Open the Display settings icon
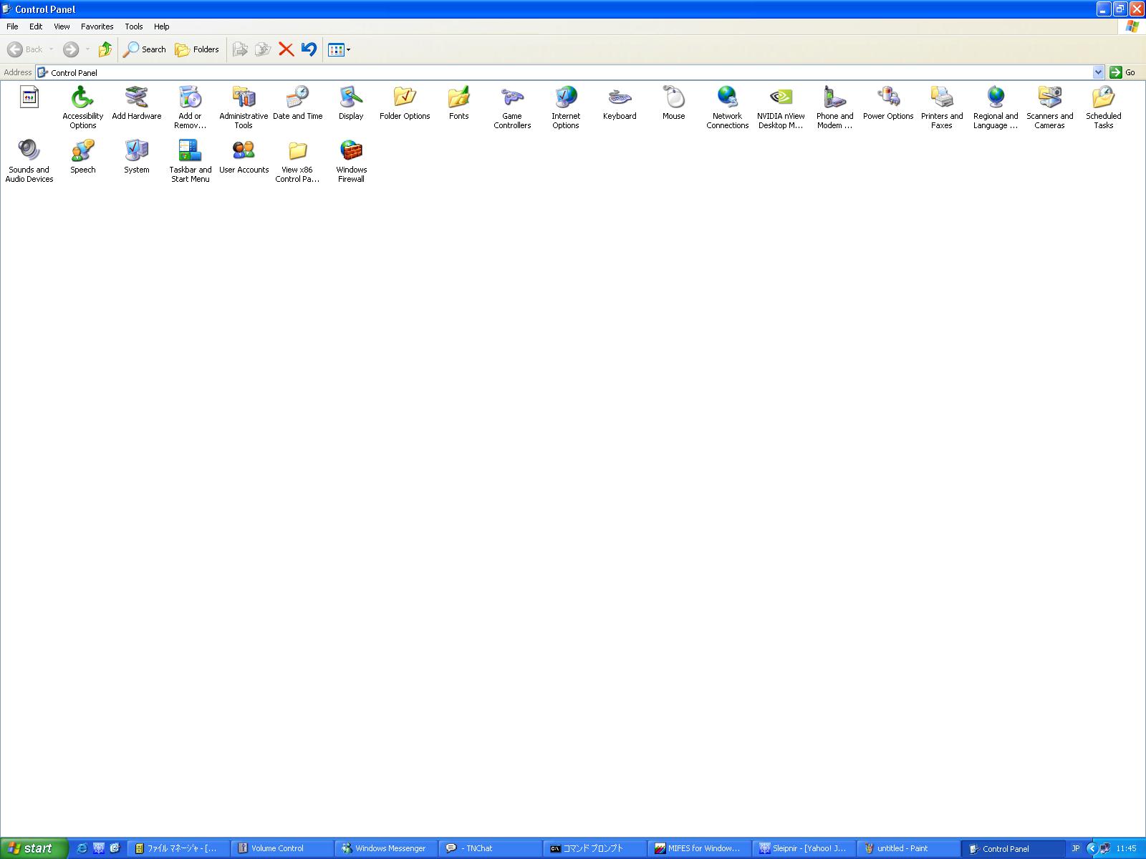1146x859 pixels. [351, 98]
